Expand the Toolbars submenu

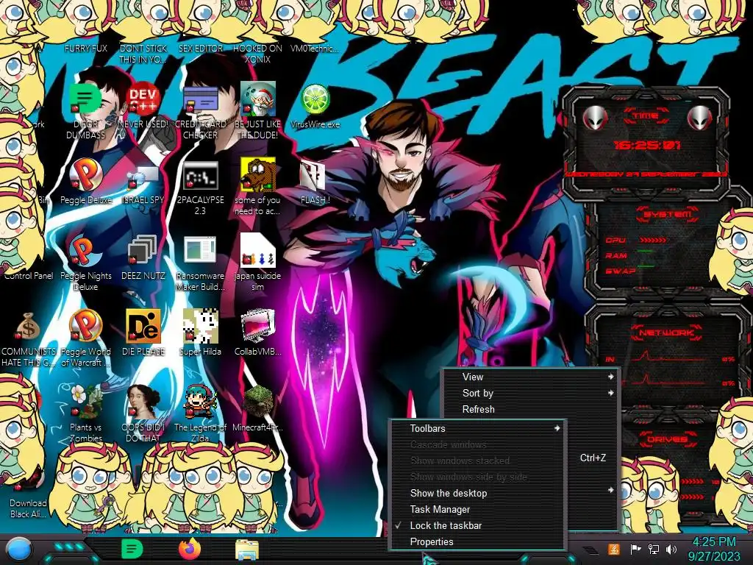[x=477, y=429]
